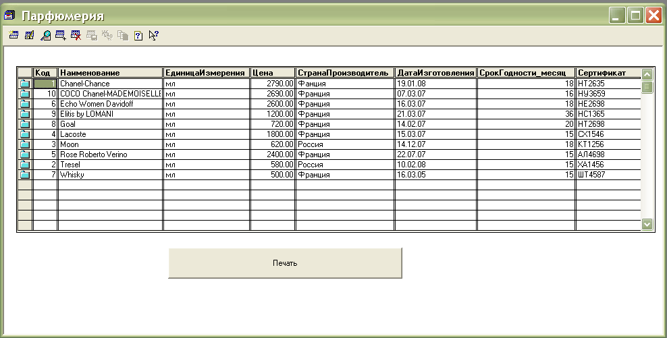Click the greyed-out wand toolbar icon

tap(107, 35)
